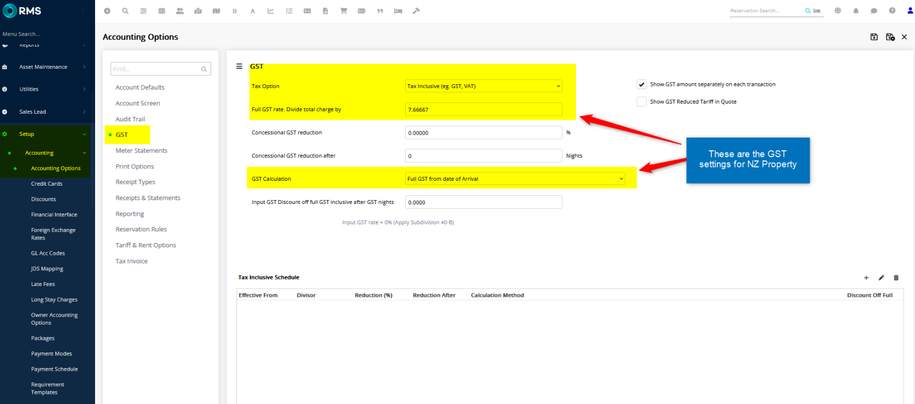The height and width of the screenshot is (404, 915).
Task: Enable Show GST Reduced Tariff in Quote
Action: (642, 101)
